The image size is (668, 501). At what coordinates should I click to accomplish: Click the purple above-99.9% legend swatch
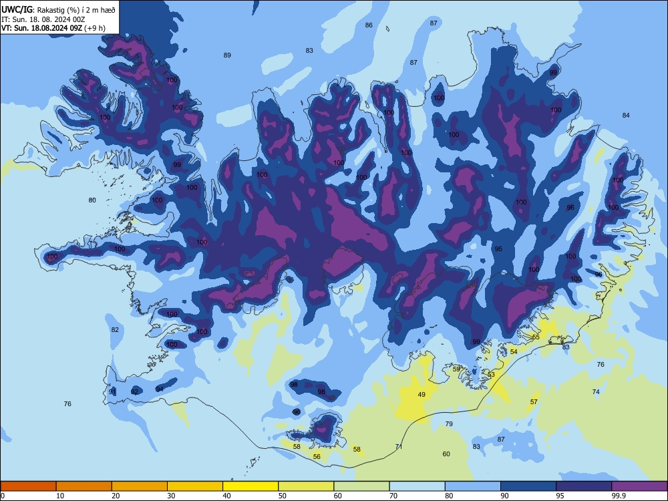639,486
